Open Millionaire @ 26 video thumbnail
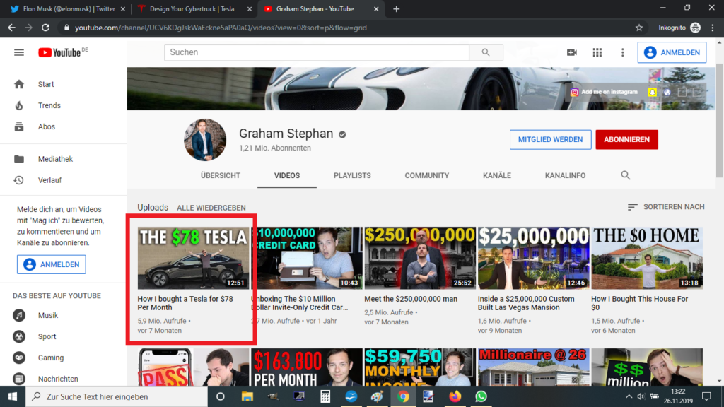The height and width of the screenshot is (407, 724). click(533, 367)
